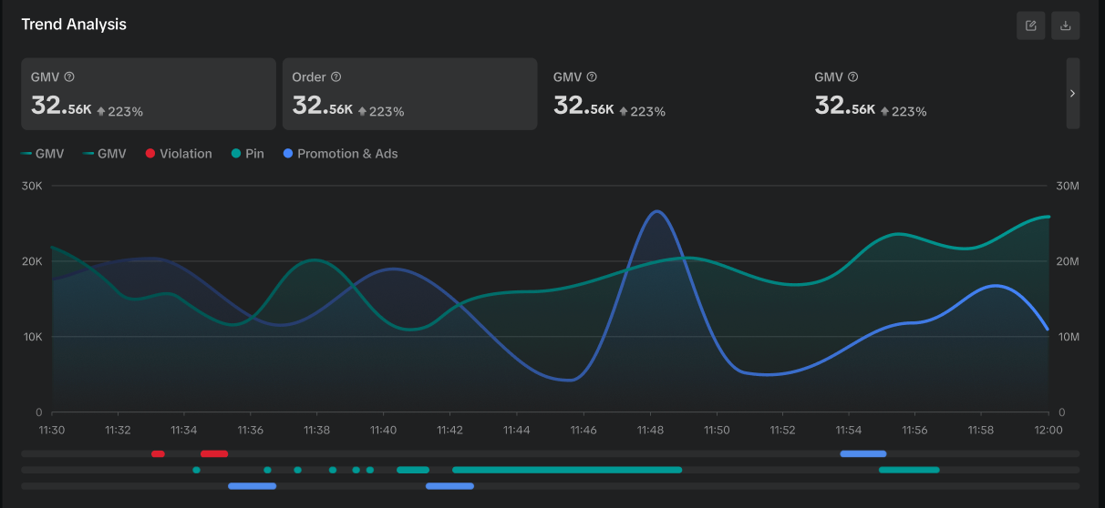This screenshot has width=1105, height=508.
Task: Click the longest teal Pin timeline bar
Action: point(566,470)
